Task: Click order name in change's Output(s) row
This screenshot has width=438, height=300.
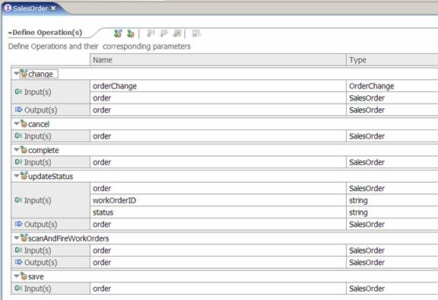Action: 218,110
